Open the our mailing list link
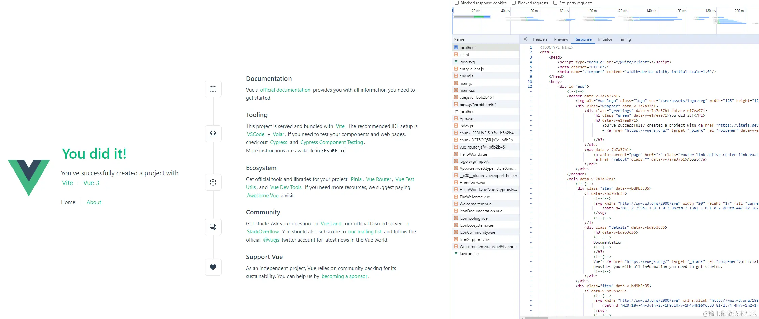This screenshot has width=759, height=319. [x=365, y=232]
